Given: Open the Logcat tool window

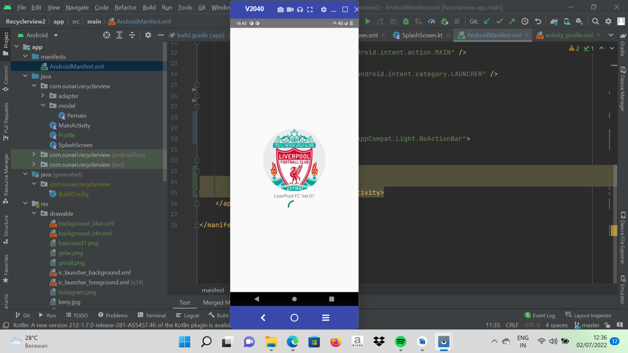Looking at the screenshot, I should pos(187,315).
